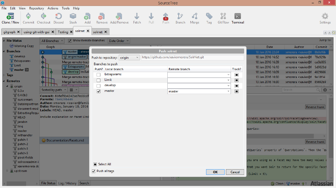Enable push for the develop branch
This screenshot has width=336, height=188.
click(98, 86)
